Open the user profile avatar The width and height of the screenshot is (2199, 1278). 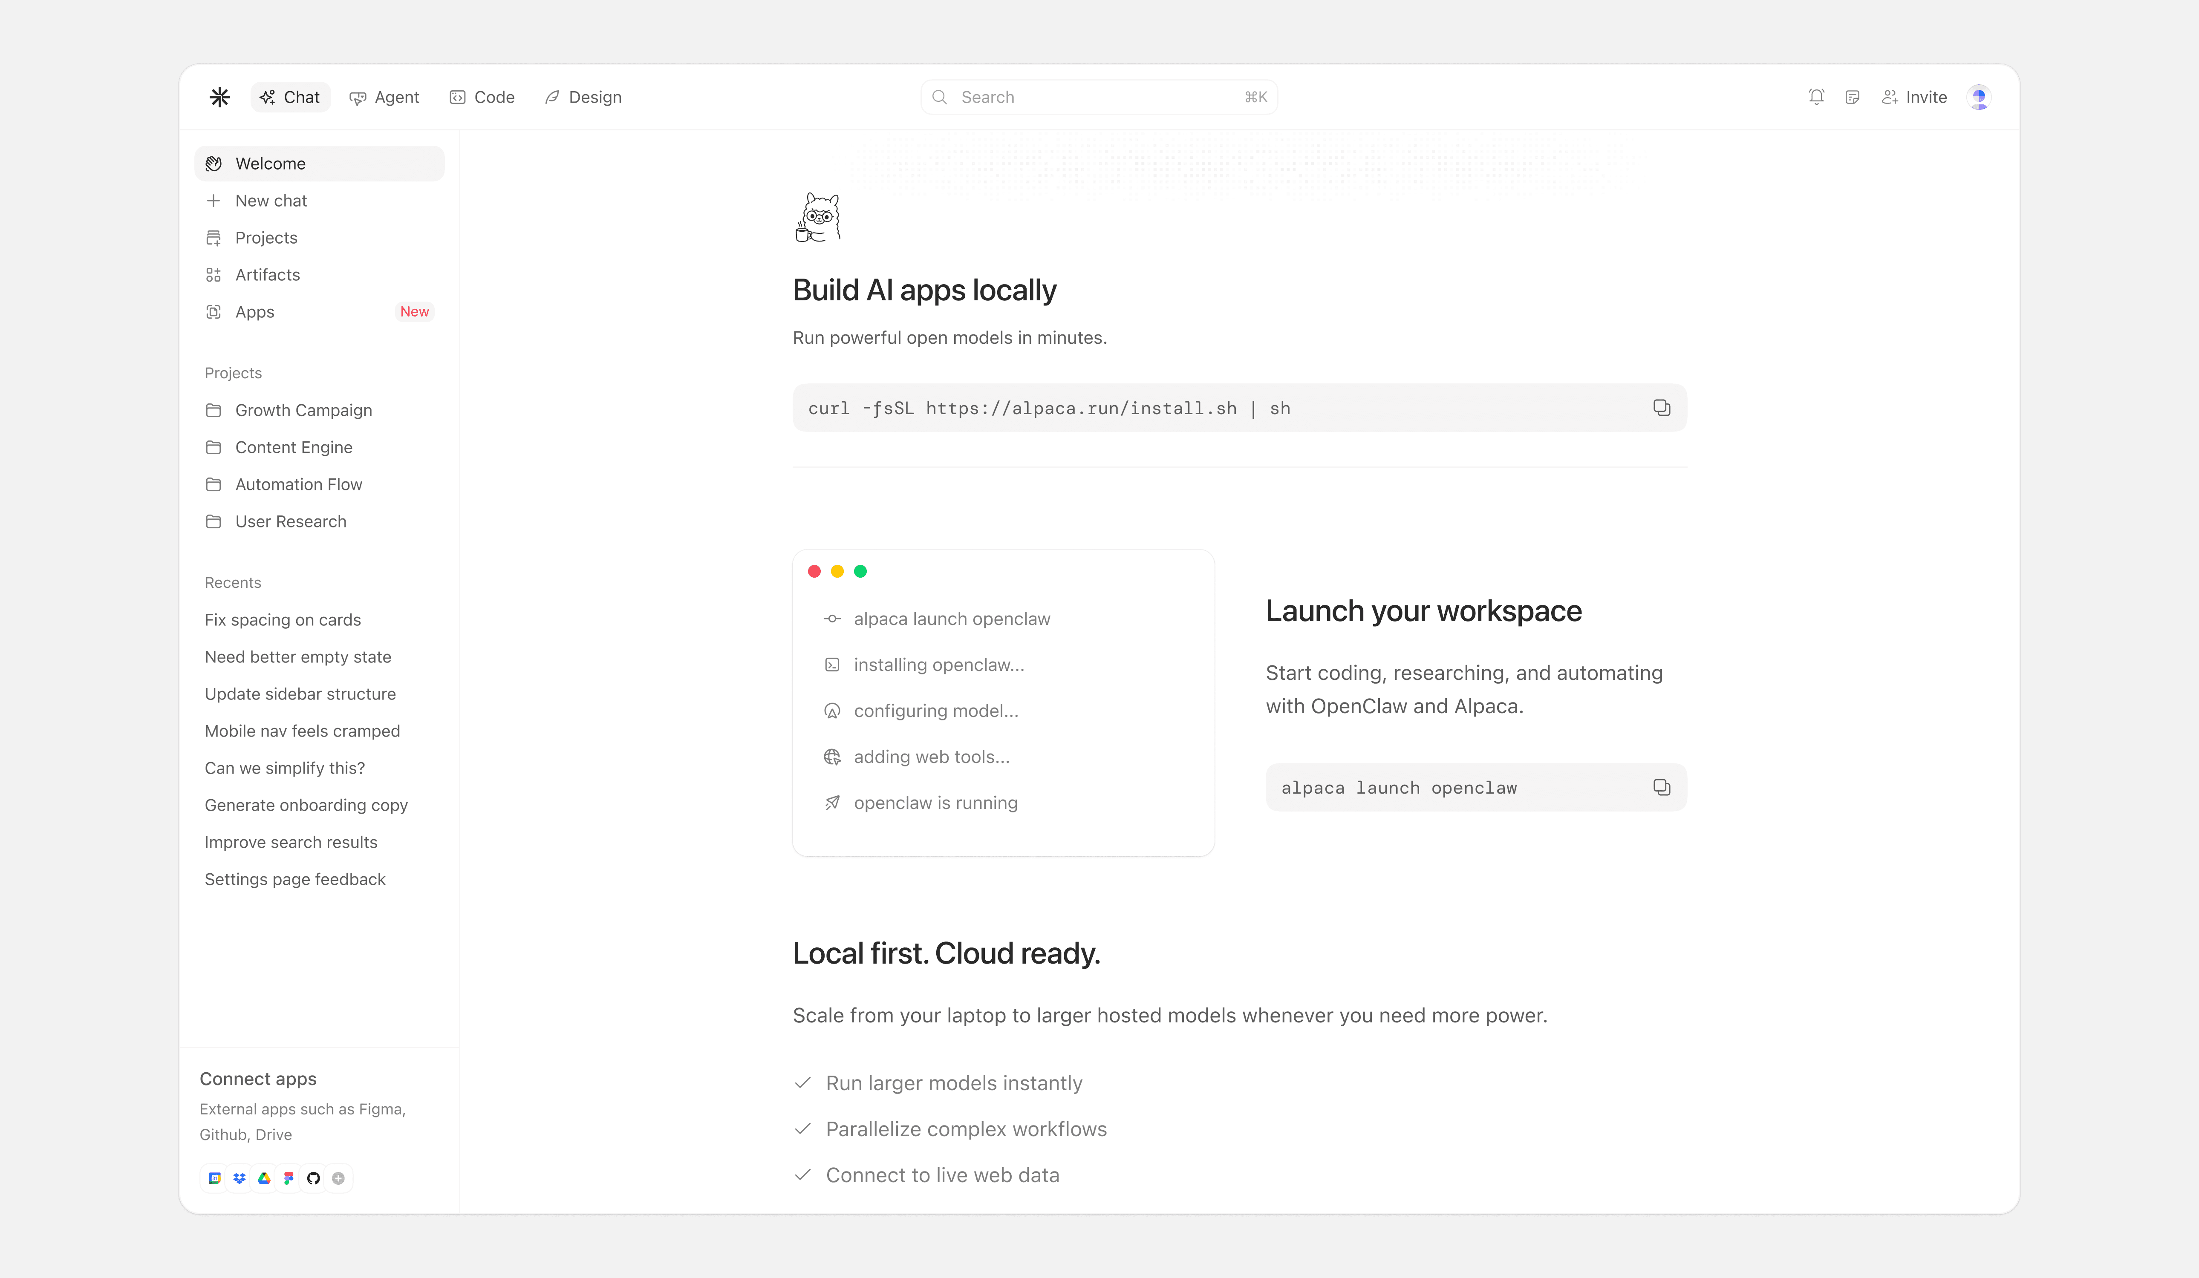pos(1978,97)
